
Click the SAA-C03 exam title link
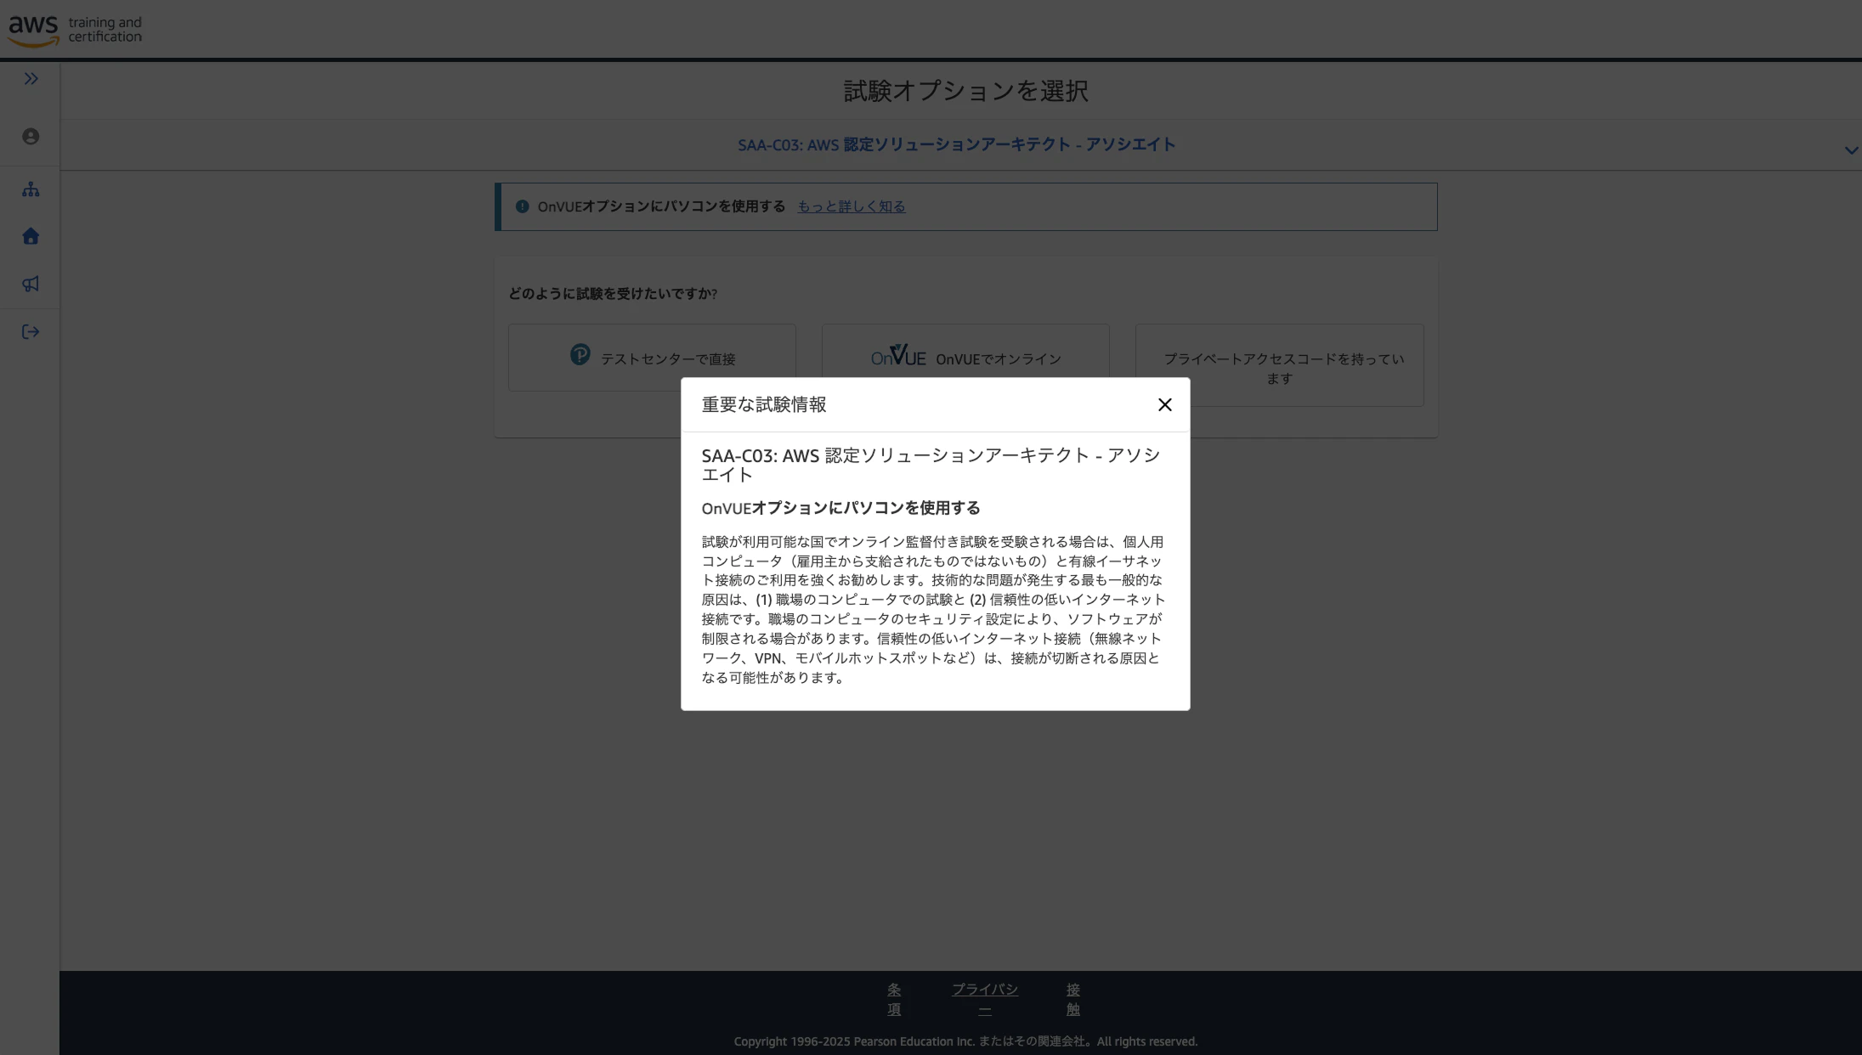(956, 145)
